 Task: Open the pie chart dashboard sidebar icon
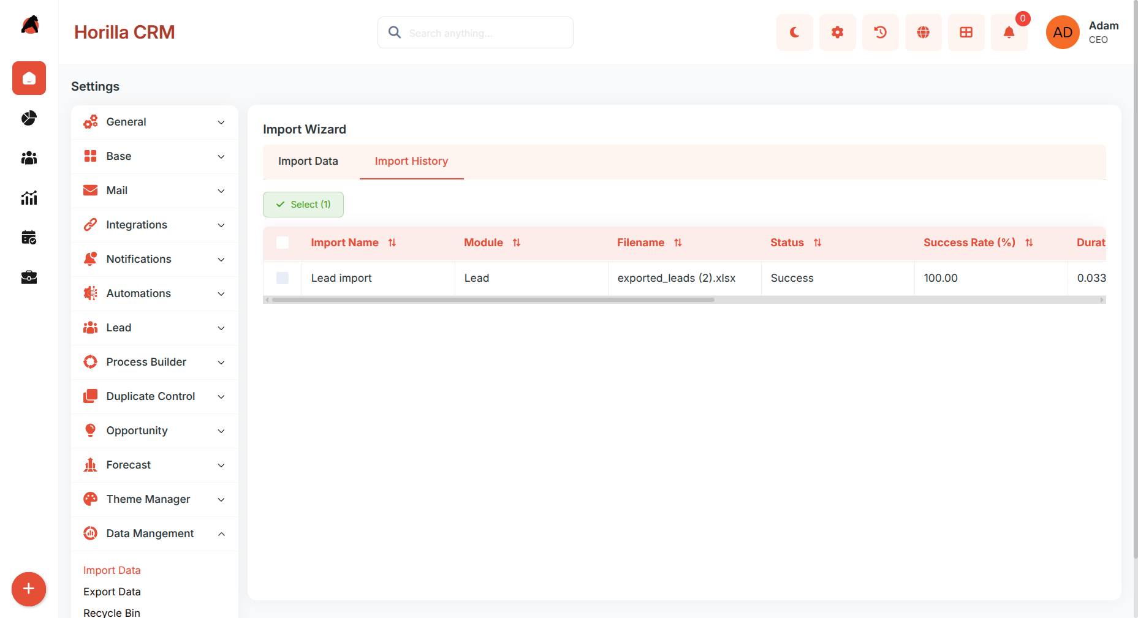click(x=29, y=118)
